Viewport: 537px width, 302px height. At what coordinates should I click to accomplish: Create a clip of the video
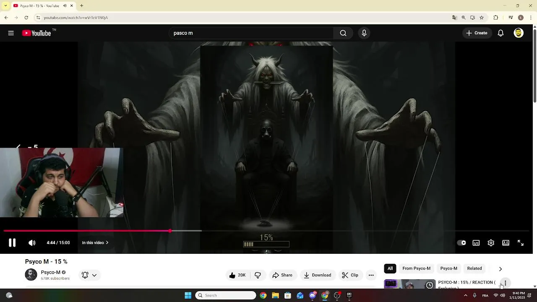[x=350, y=275]
